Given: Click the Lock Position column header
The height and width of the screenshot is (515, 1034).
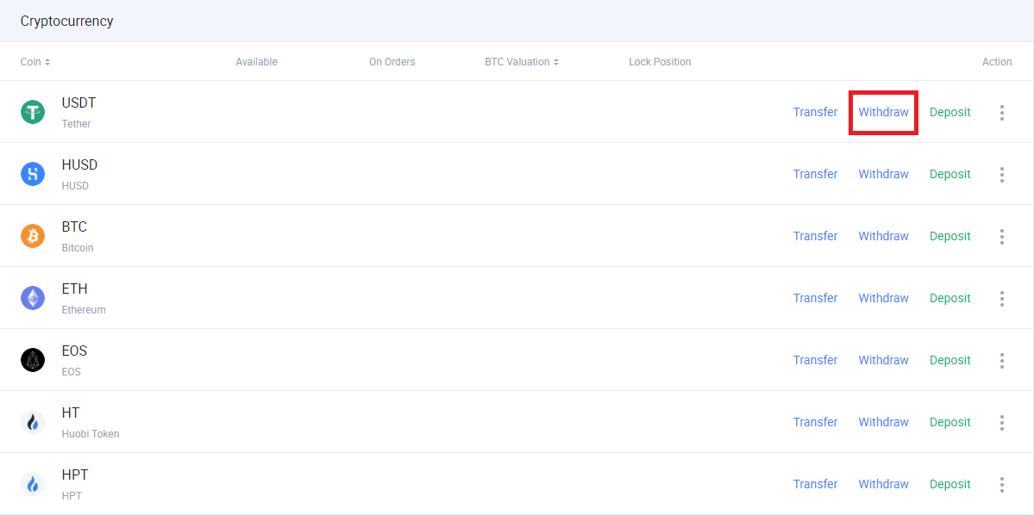Looking at the screenshot, I should coord(660,62).
